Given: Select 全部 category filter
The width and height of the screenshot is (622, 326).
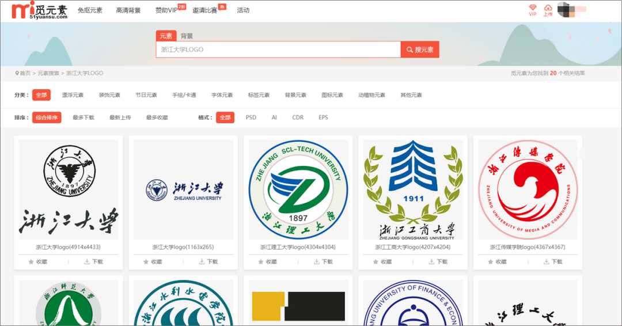Looking at the screenshot, I should 41,95.
